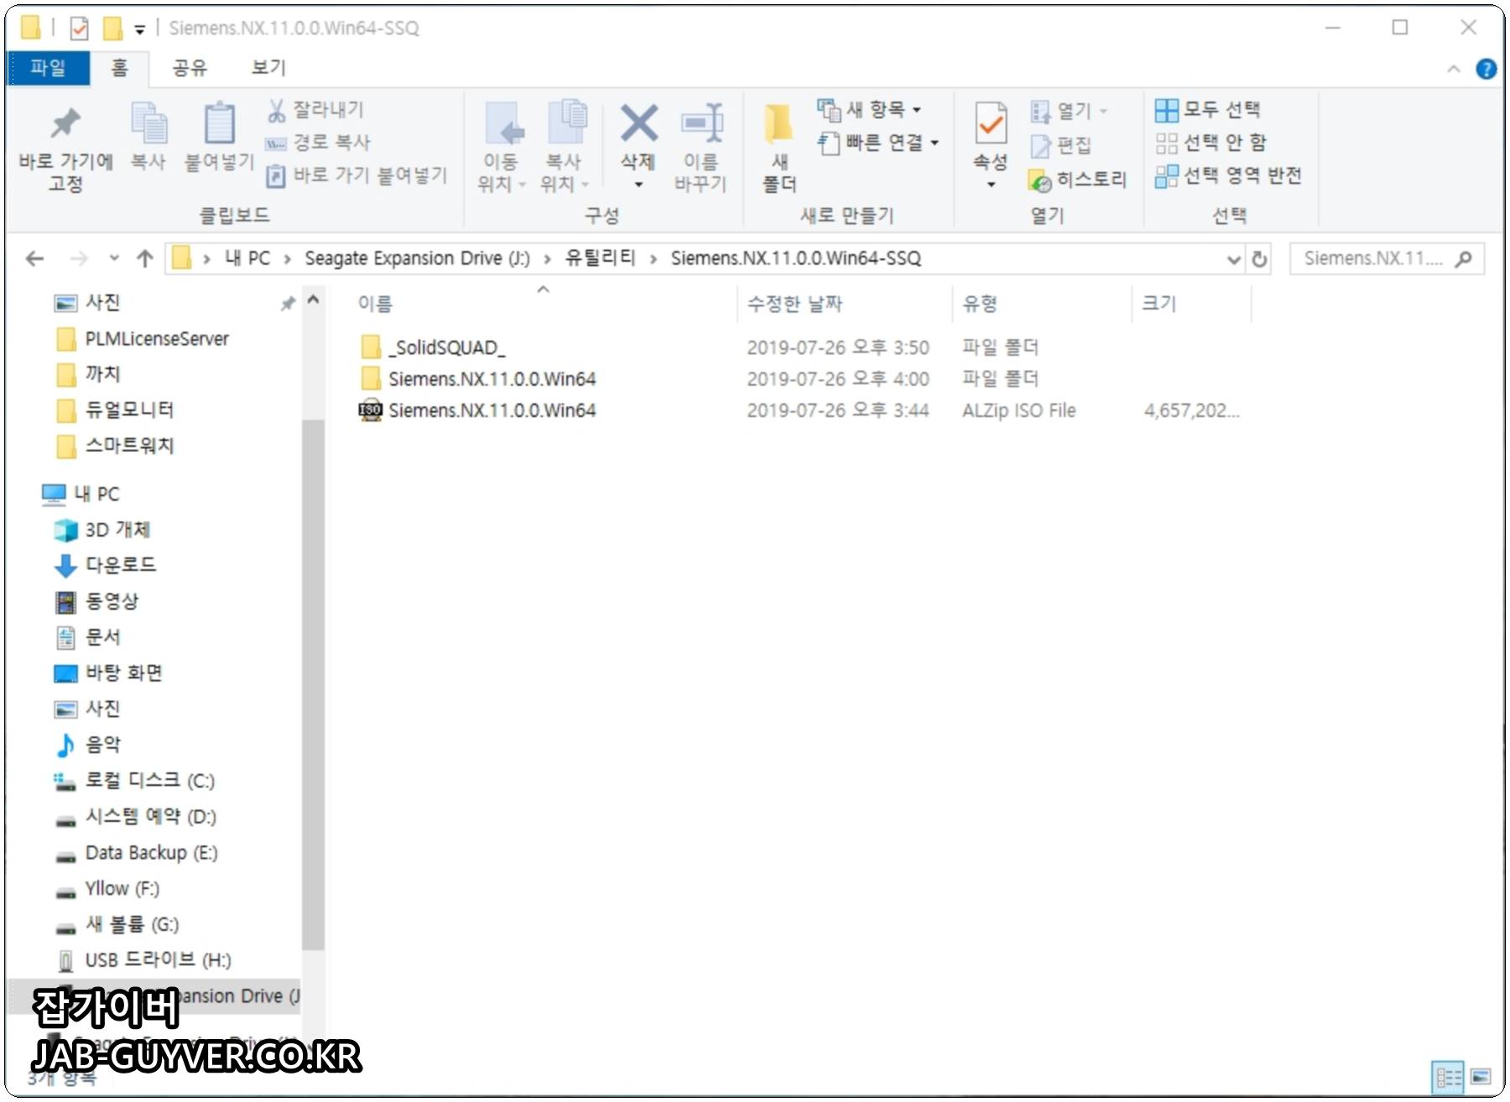Click scroll-up arrow in navigation pane
This screenshot has height=1102, width=1510.
pos(313,300)
